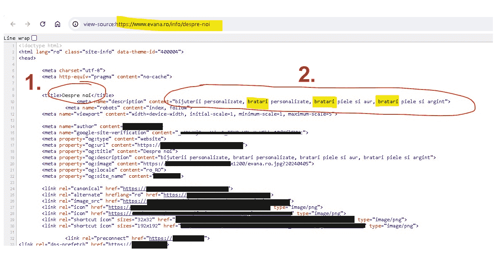This screenshot has width=497, height=261.
Task: Click the browser forward navigation arrow
Action: [27, 24]
